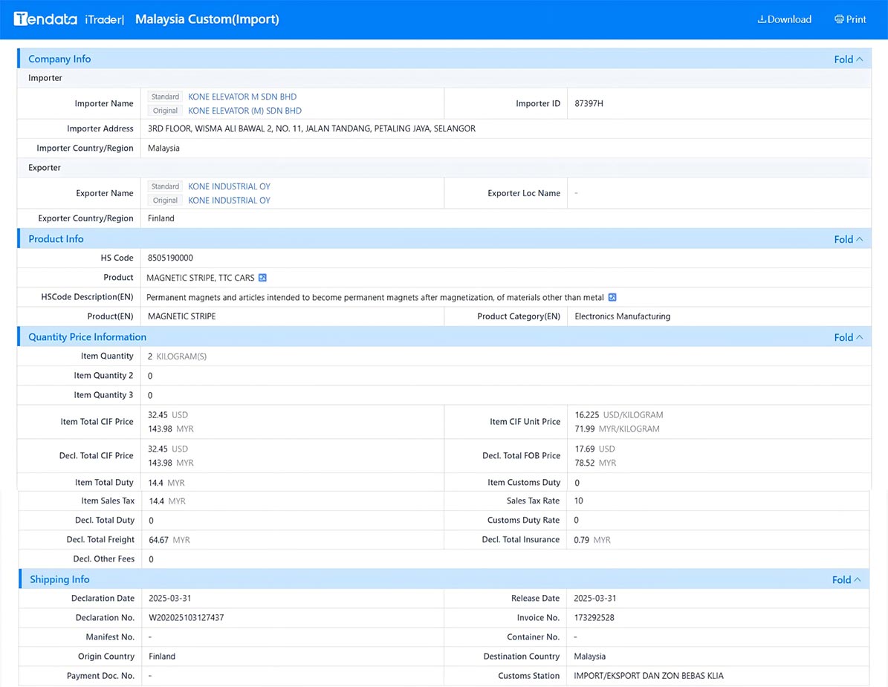The width and height of the screenshot is (888, 687).
Task: Open standard exporter KONE INDUSTRIAL OY link
Action: (230, 186)
